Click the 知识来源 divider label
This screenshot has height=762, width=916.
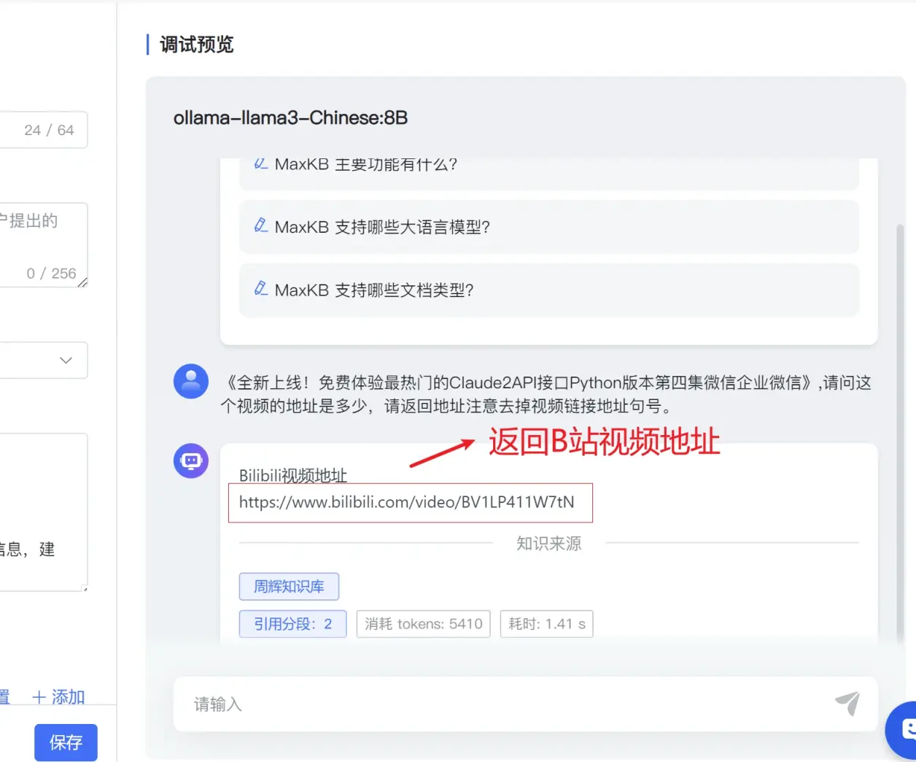[548, 543]
